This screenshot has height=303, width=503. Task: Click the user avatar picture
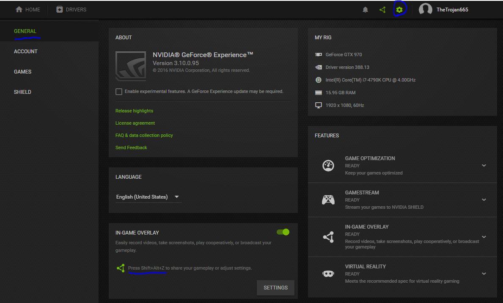tap(425, 9)
